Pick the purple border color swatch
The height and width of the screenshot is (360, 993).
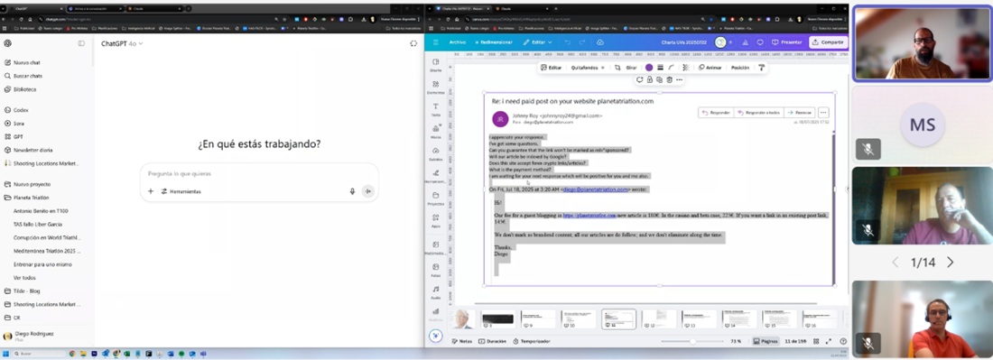click(649, 68)
